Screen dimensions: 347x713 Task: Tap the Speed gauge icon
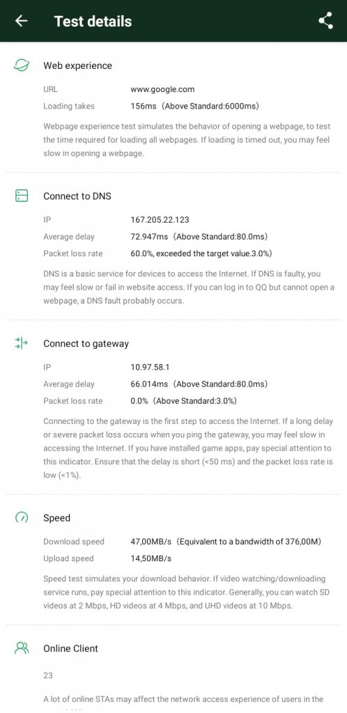tap(22, 517)
